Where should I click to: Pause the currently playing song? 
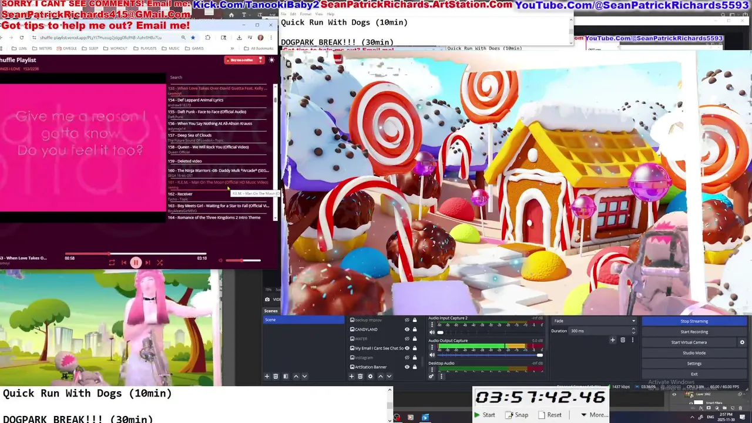(x=136, y=263)
